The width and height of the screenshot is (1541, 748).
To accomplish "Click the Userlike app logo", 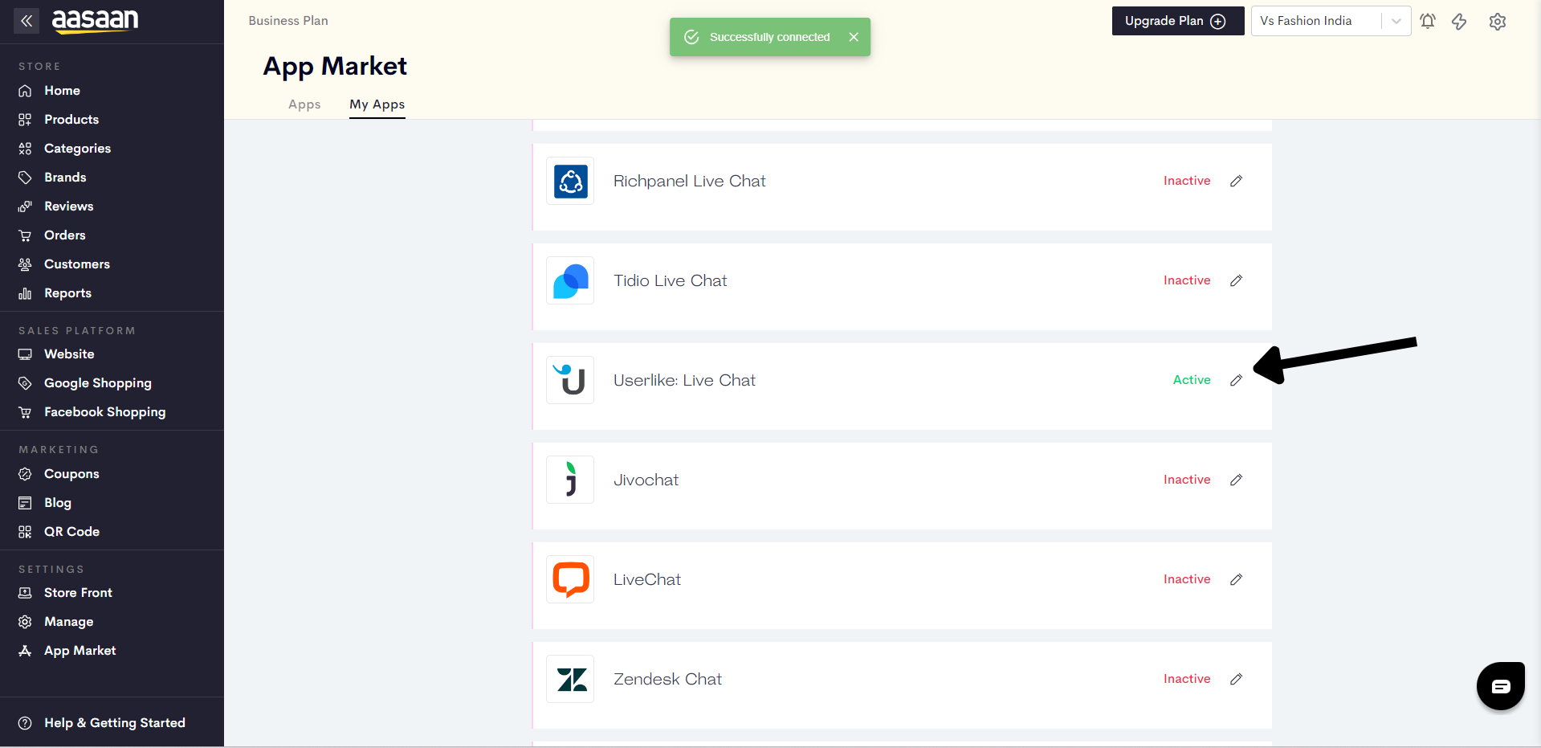I will 570,380.
